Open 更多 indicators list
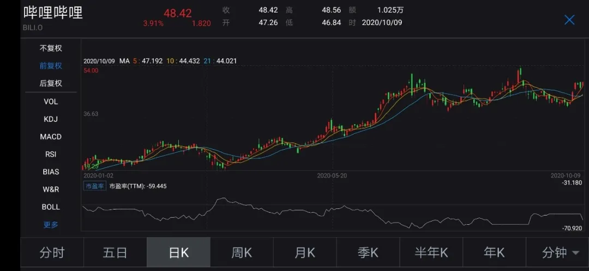The height and width of the screenshot is (271, 589). point(51,225)
